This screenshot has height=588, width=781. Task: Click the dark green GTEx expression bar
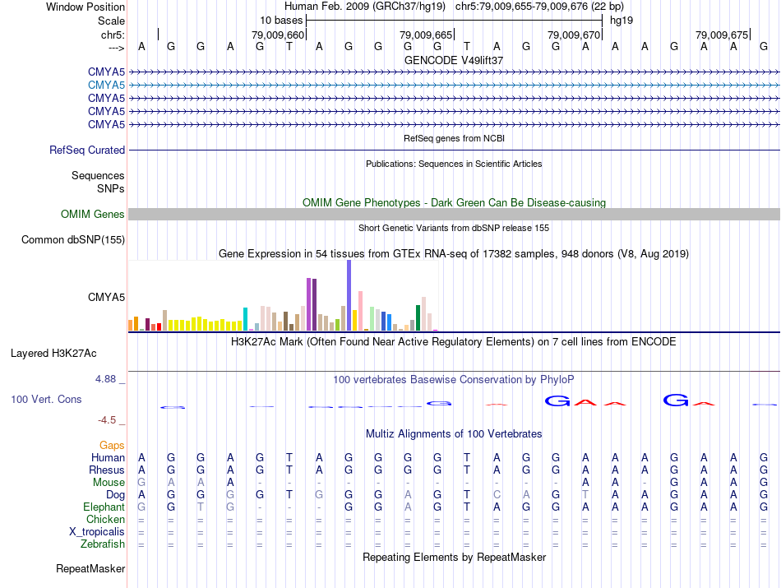pos(418,317)
